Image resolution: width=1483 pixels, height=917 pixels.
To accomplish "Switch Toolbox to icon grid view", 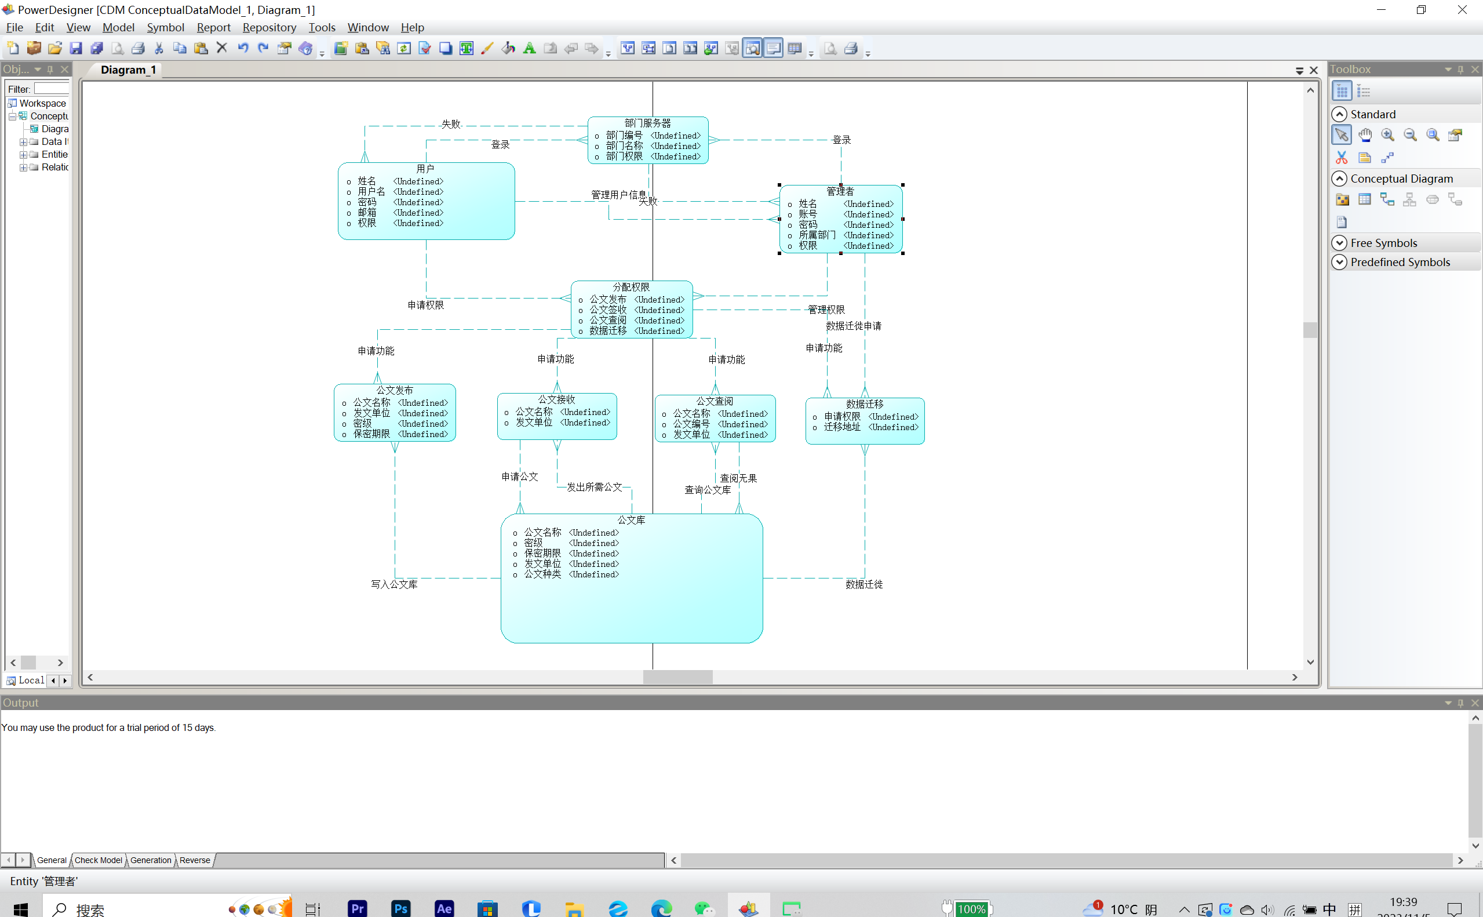I will (x=1342, y=92).
